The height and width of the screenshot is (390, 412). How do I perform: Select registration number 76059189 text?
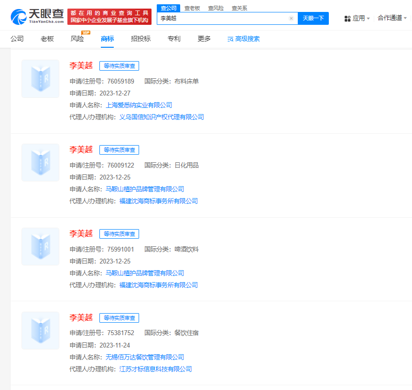(120, 81)
